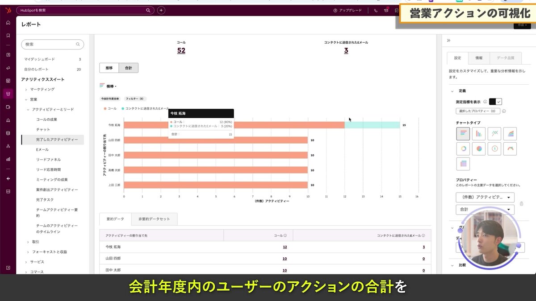
Task: Select the table chart type
Action: point(463,165)
